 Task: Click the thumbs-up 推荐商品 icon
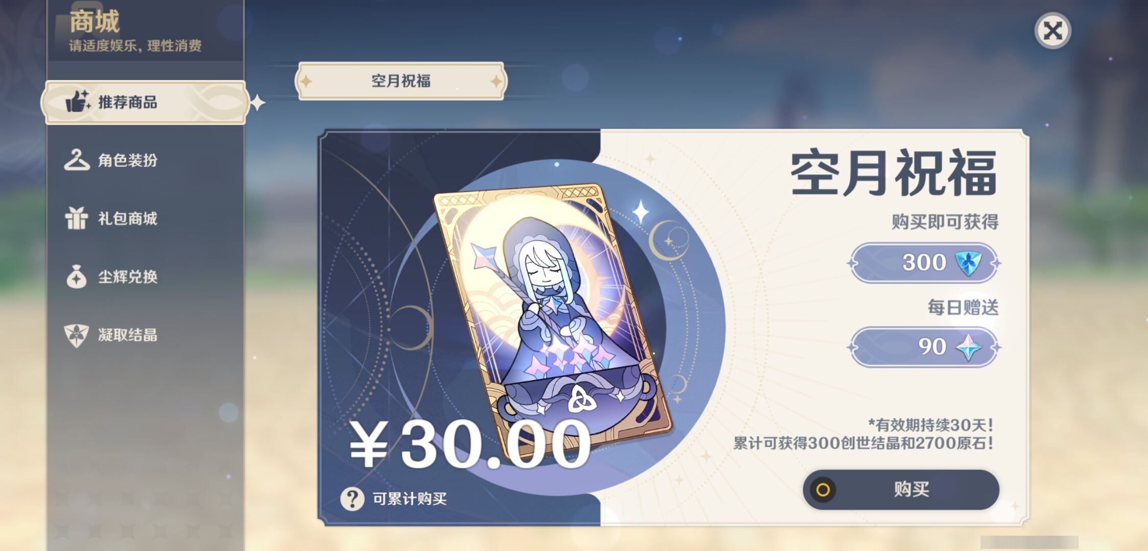tap(78, 101)
